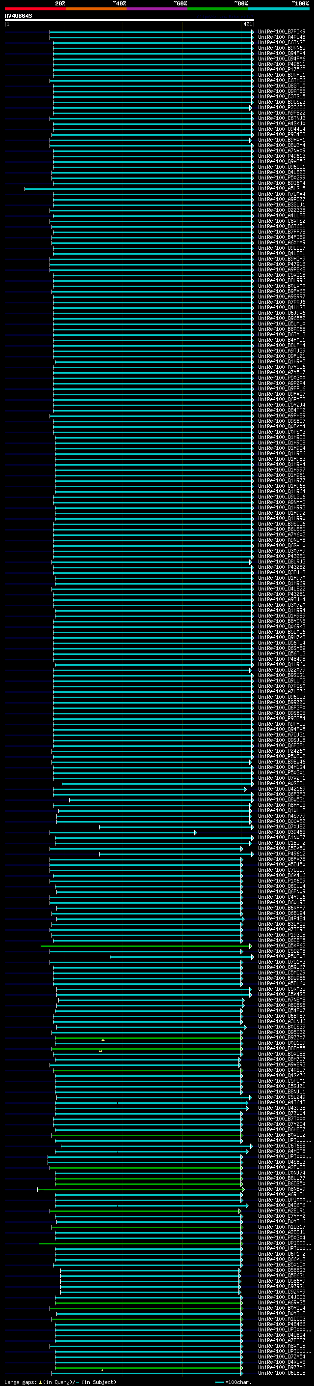
Task: Select the UniRef100_P48498 label
Action: tap(282, 659)
